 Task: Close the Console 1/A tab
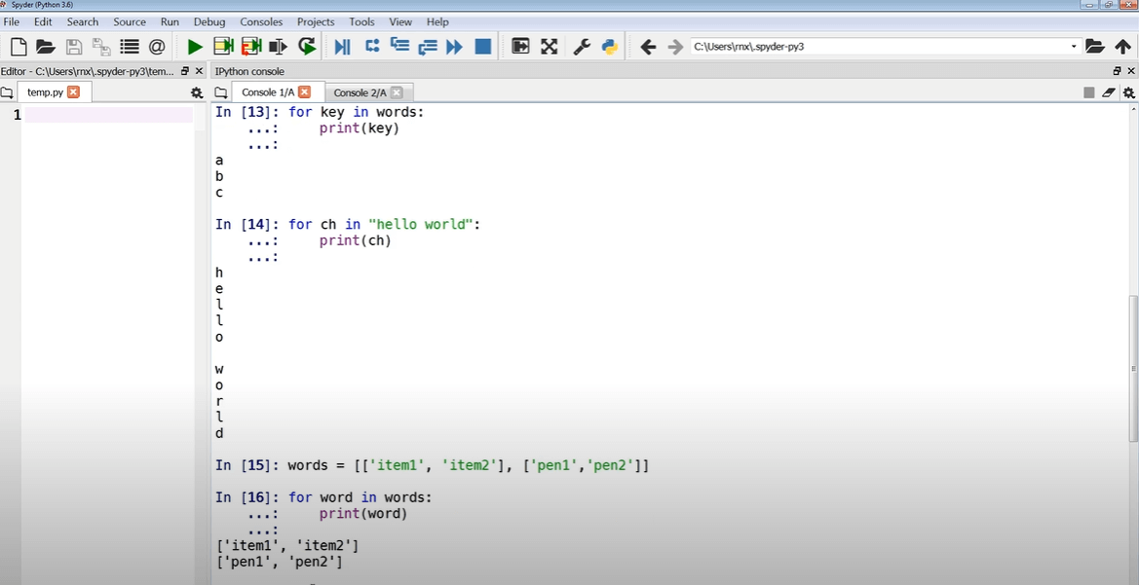pos(304,92)
